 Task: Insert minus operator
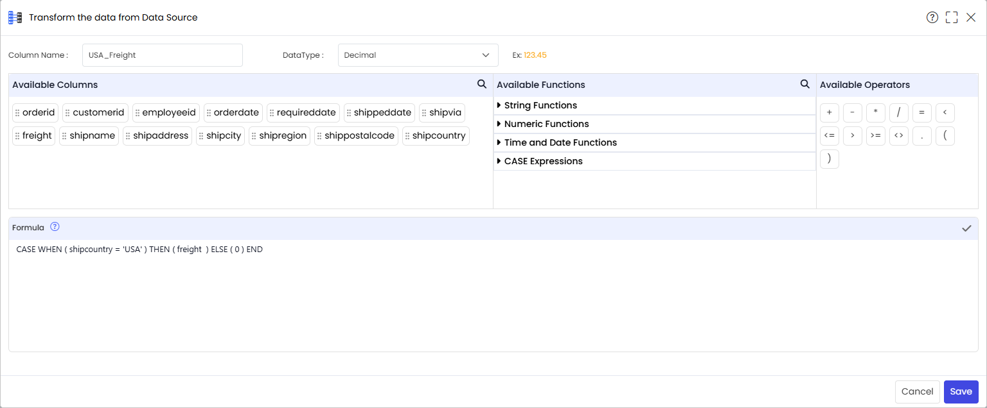pos(853,113)
